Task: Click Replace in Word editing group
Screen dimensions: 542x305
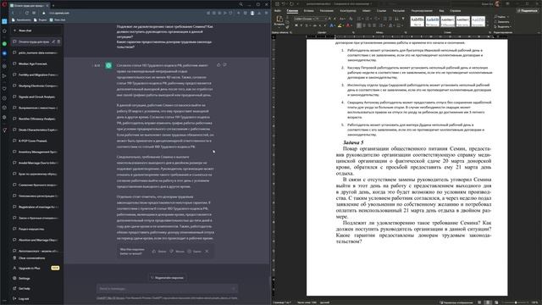Action: pos(502,21)
